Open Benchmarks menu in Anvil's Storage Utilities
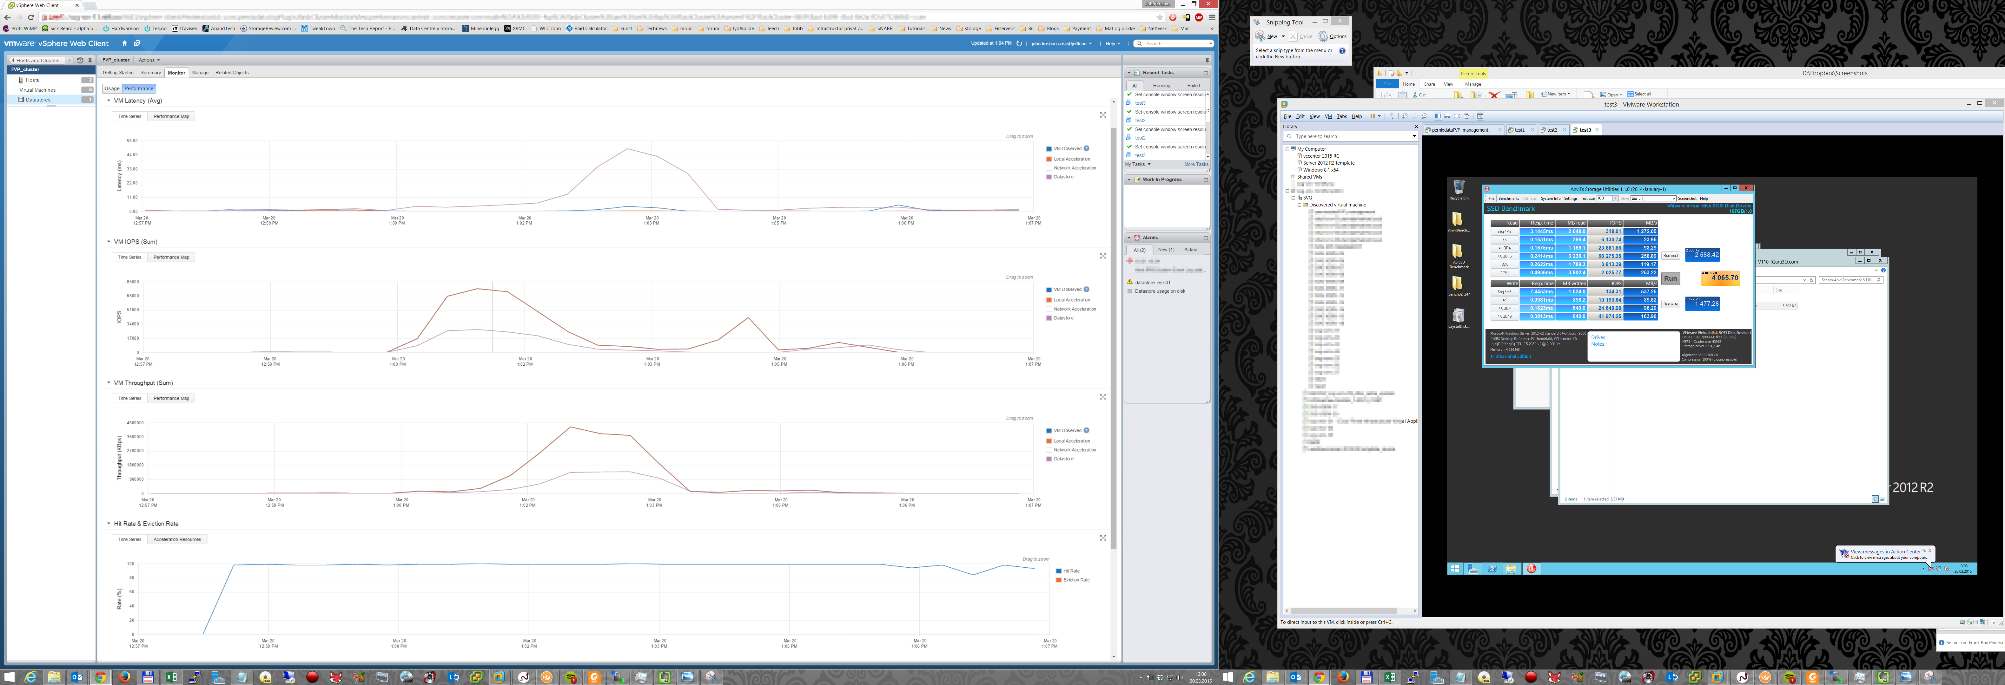2005x685 pixels. click(x=1508, y=198)
